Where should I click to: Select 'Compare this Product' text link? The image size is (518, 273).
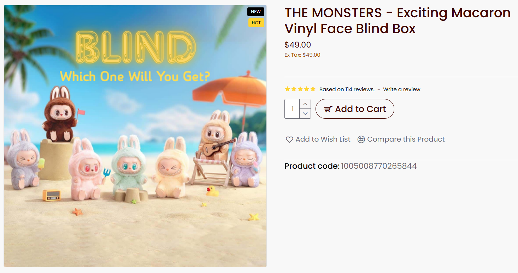click(406, 139)
